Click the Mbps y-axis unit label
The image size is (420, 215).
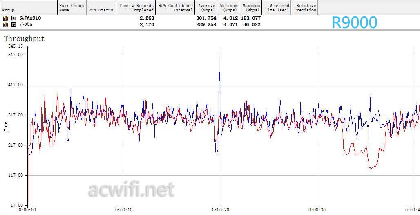tap(6, 126)
